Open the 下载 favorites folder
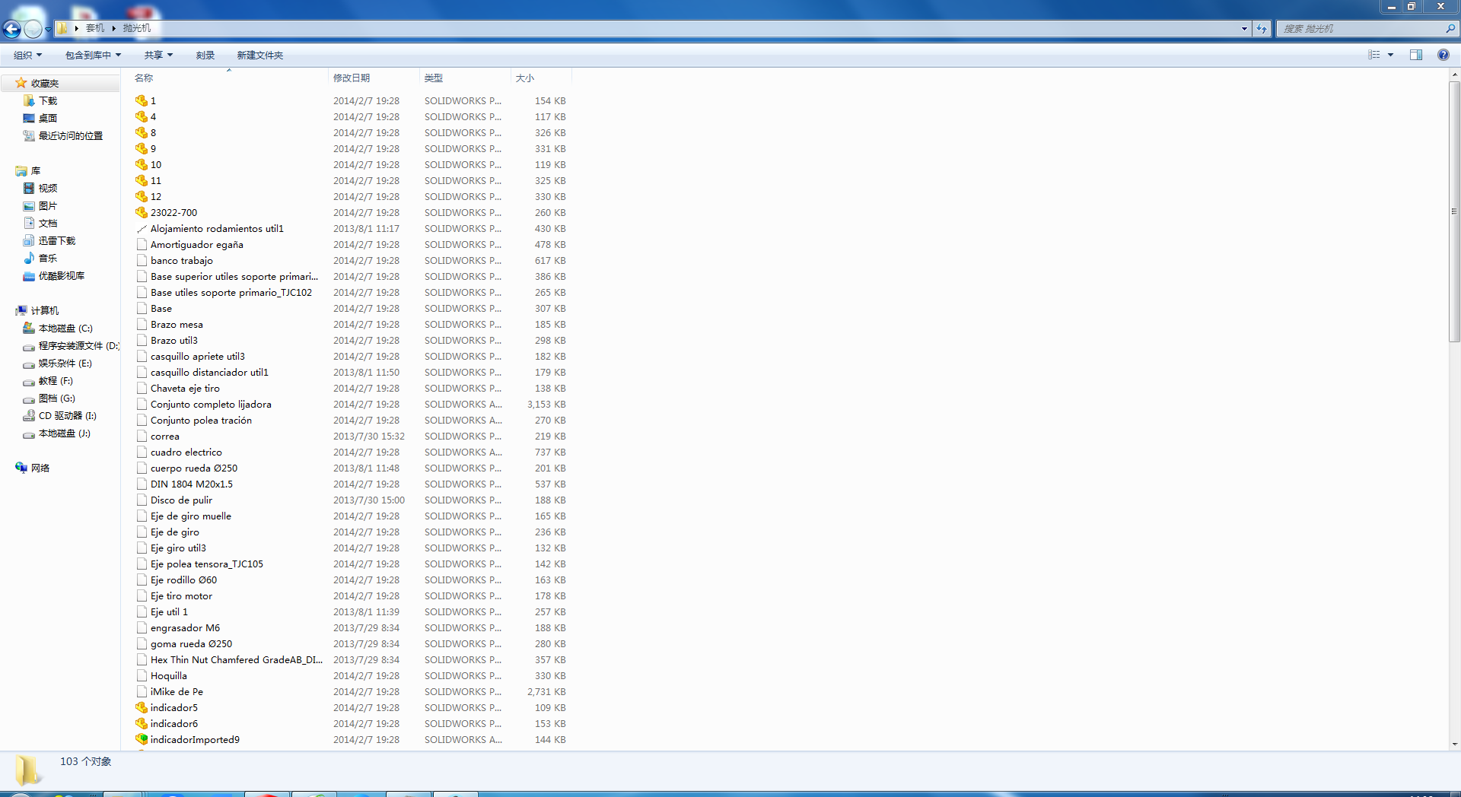The width and height of the screenshot is (1461, 797). (48, 100)
